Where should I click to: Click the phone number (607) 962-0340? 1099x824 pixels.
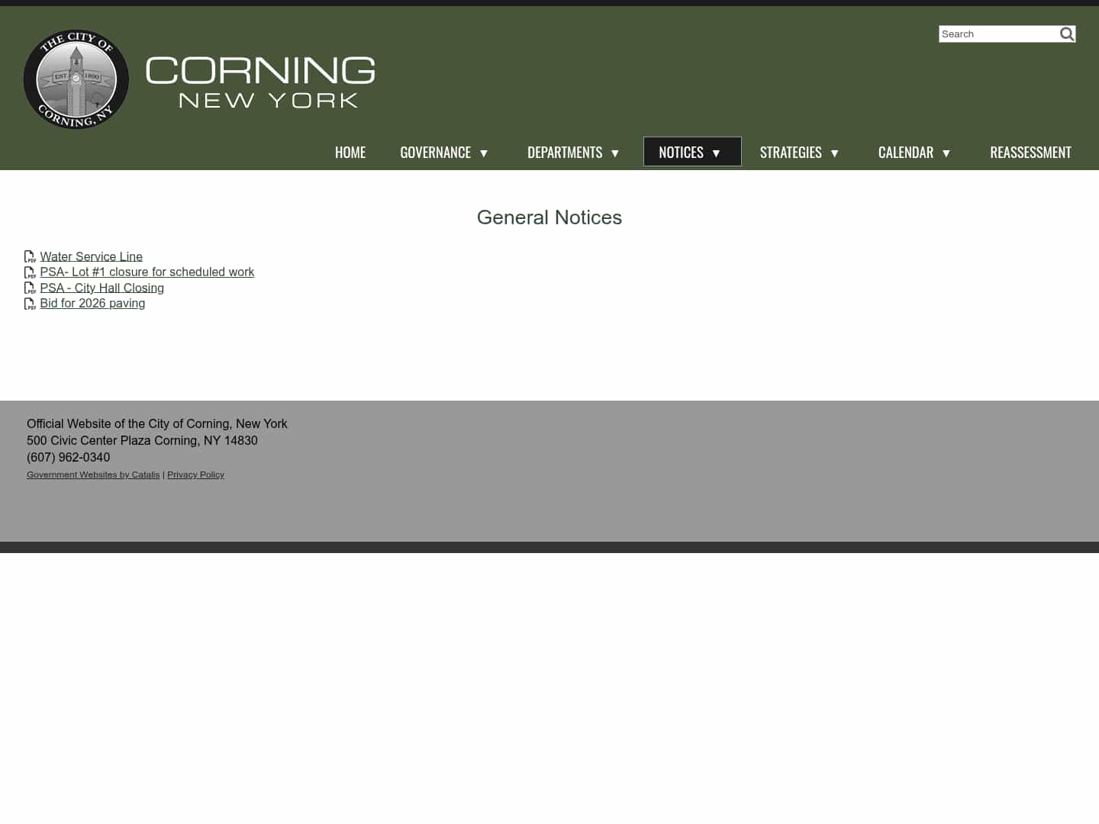[x=69, y=457]
